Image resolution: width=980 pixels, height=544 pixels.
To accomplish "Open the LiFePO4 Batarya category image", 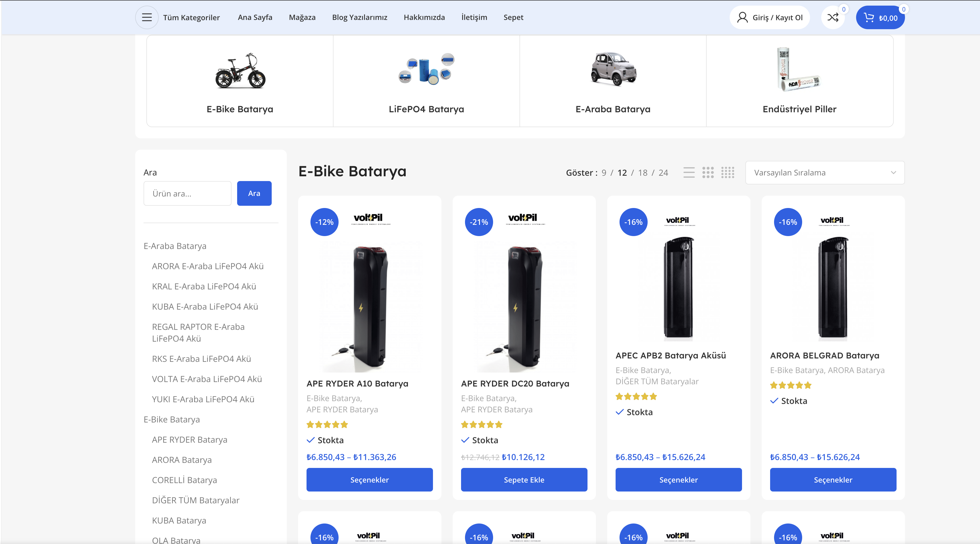I will tap(427, 69).
